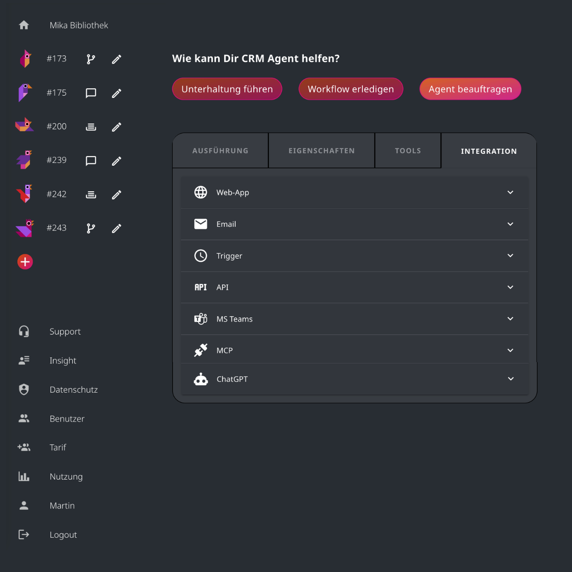Switch to the Ausführung tab
572x572 pixels.
(220, 151)
